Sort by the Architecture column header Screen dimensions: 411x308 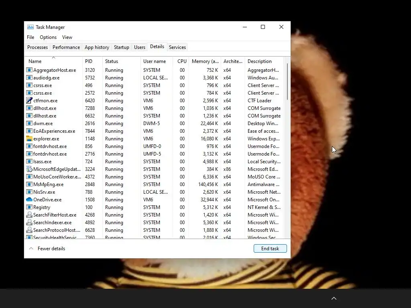tap(233, 61)
